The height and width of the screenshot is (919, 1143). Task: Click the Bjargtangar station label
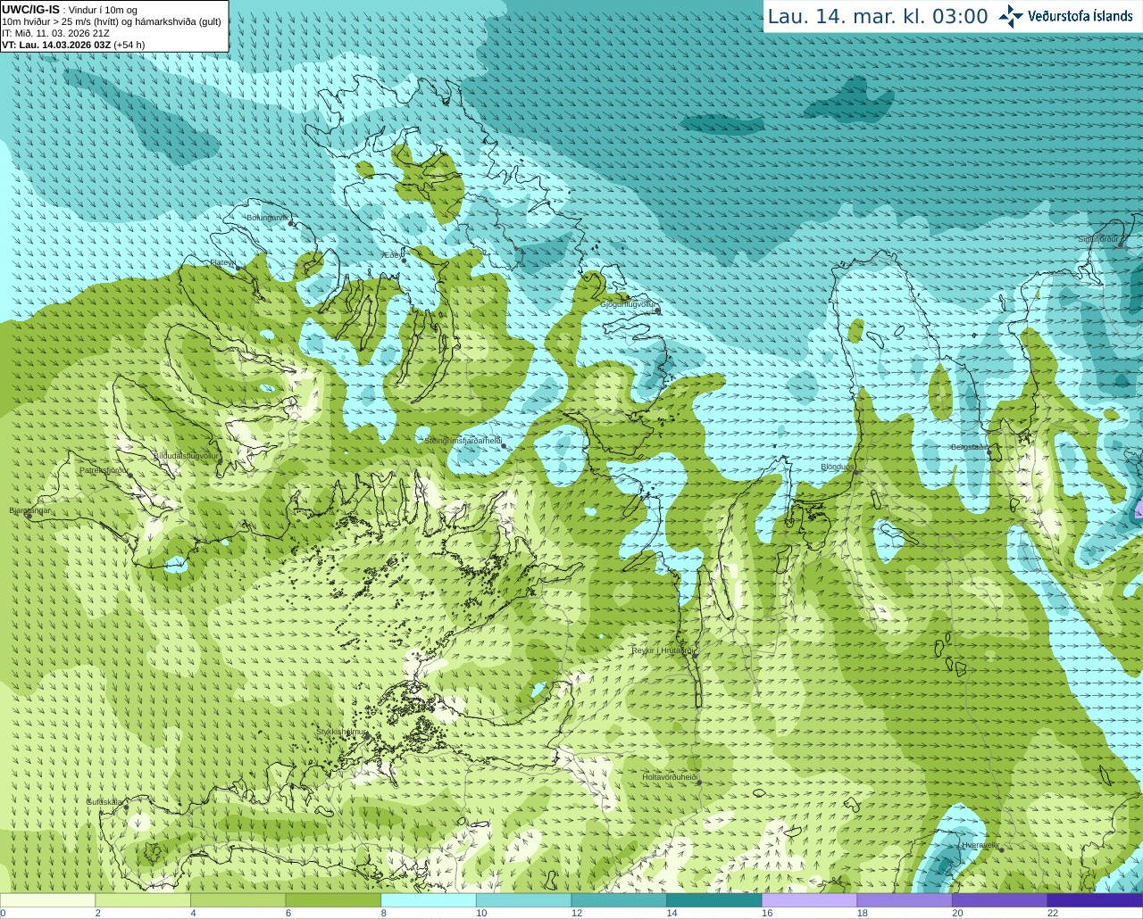click(x=30, y=510)
